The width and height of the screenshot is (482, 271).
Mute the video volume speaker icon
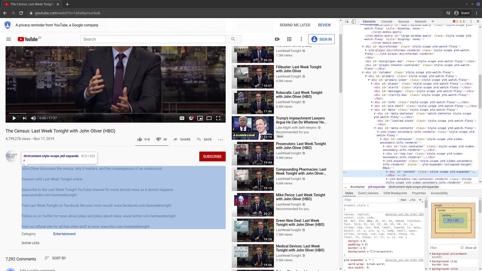(33, 118)
